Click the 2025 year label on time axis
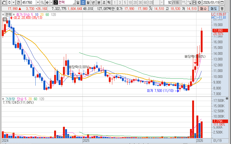Viewport: 231px width, 144px height. point(86,141)
